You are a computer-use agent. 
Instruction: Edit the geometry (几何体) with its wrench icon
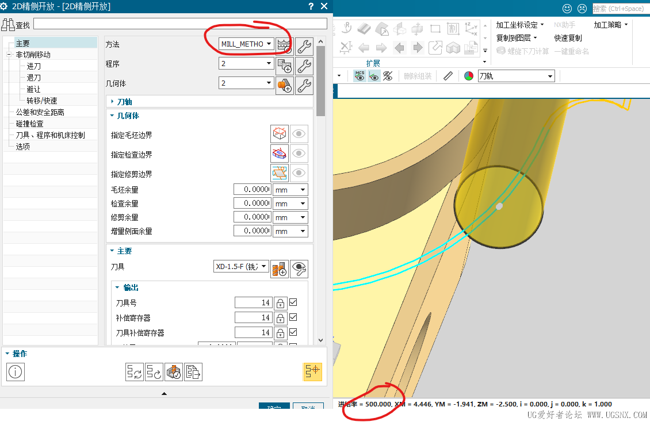(x=304, y=85)
